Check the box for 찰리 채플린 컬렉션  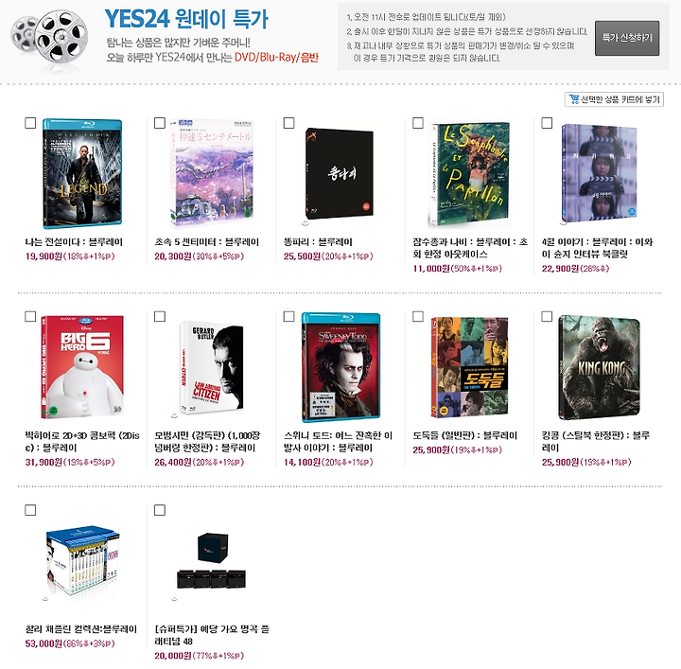30,510
